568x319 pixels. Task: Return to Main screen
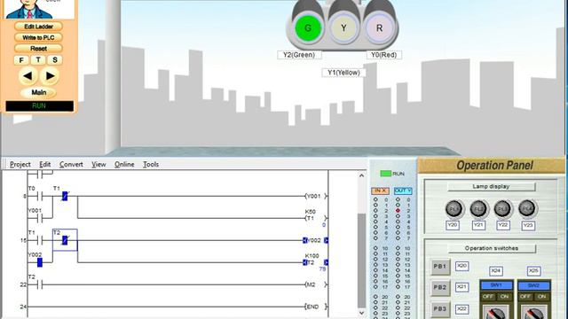coord(39,92)
